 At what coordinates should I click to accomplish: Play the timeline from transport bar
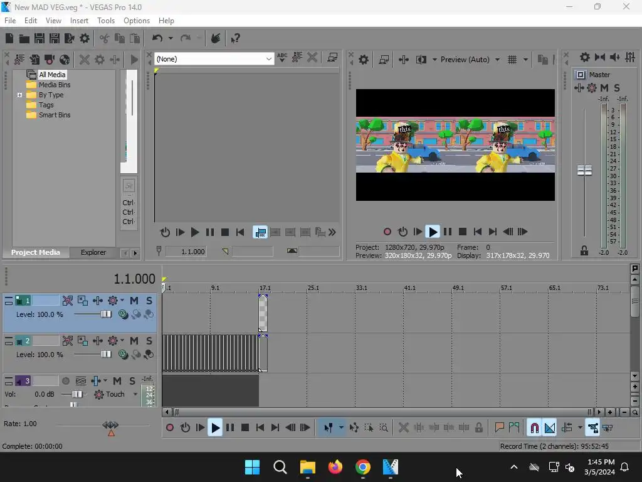pos(215,427)
